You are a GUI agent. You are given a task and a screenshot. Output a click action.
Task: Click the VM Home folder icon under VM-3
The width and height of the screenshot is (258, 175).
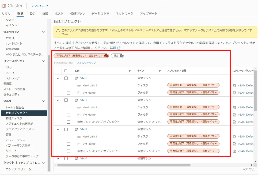click(x=79, y=144)
